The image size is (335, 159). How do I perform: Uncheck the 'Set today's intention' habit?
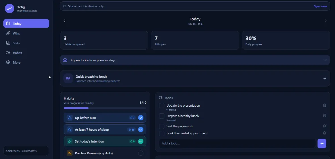pyautogui.click(x=141, y=141)
